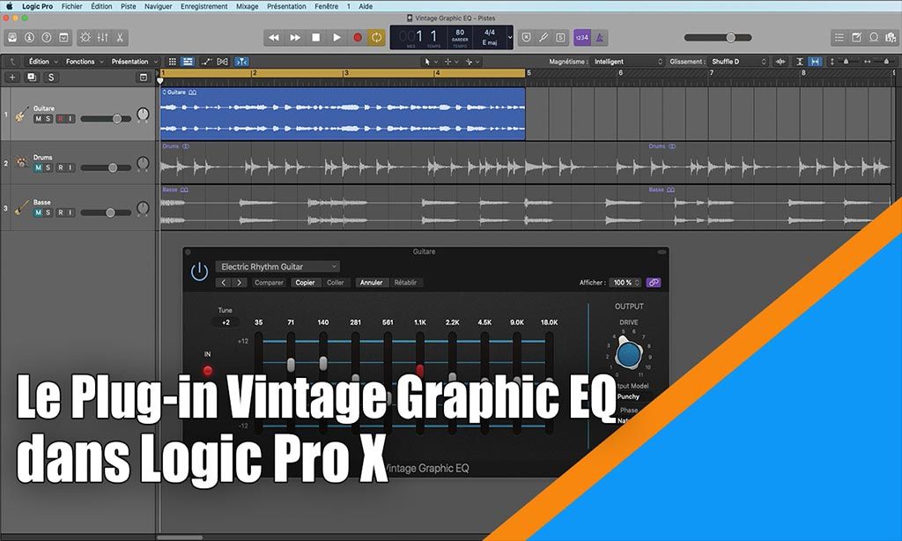This screenshot has height=541, width=902.
Task: Open the Glissement Shuffle D dropdown
Action: 739,62
